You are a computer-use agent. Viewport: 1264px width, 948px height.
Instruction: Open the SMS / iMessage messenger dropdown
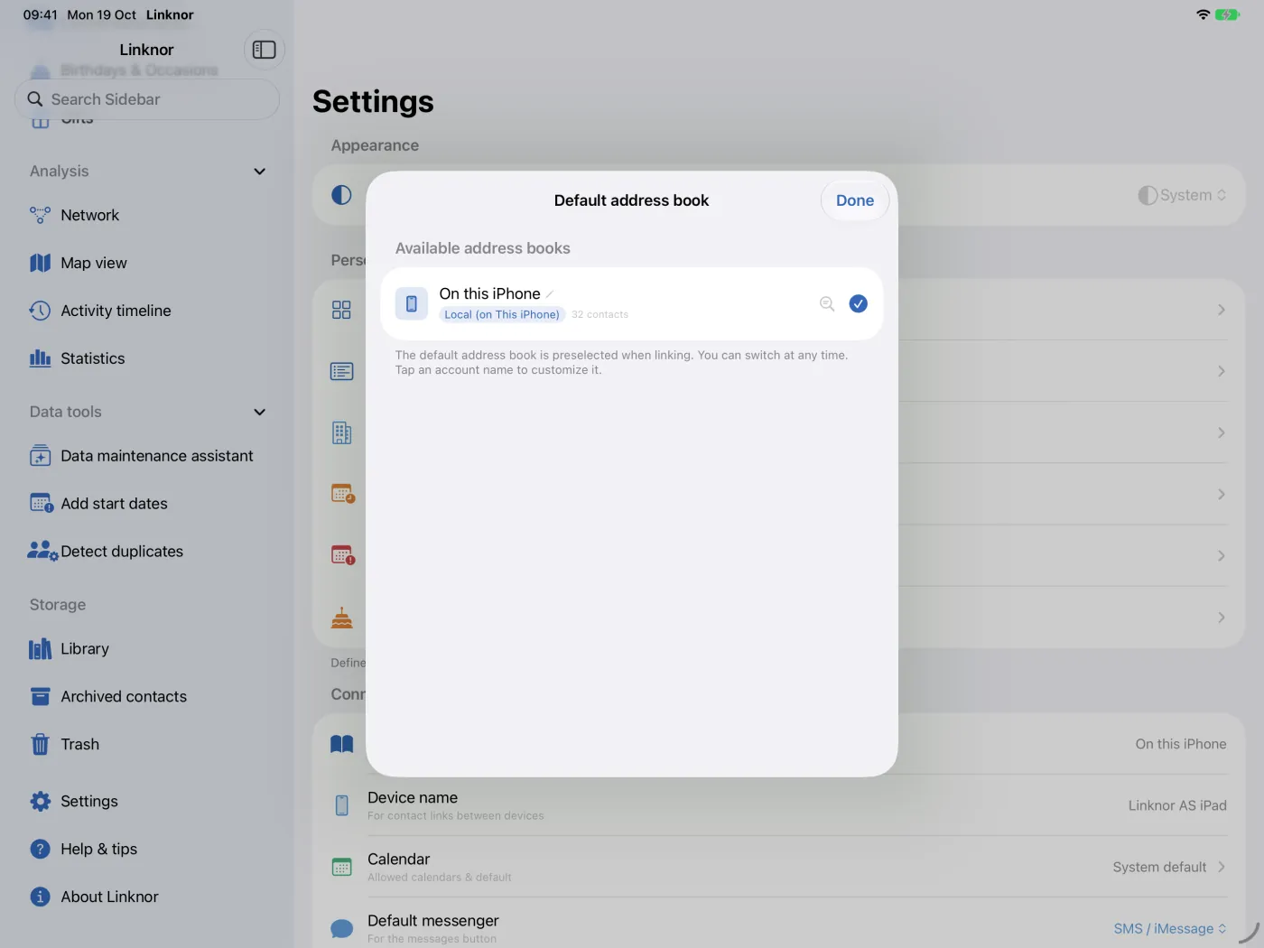1170,929
